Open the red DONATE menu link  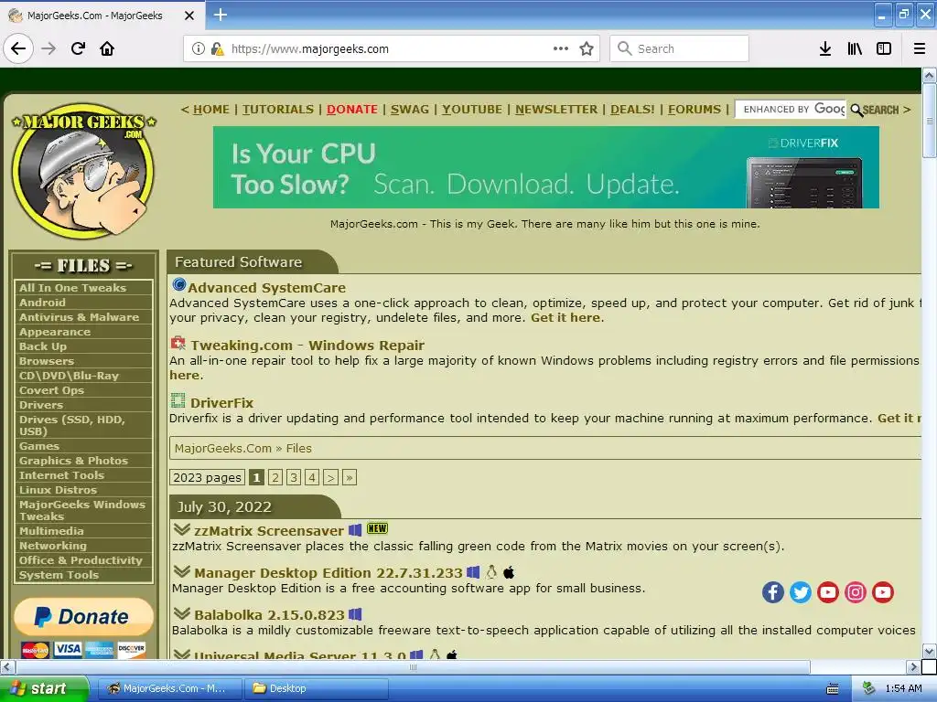click(352, 110)
